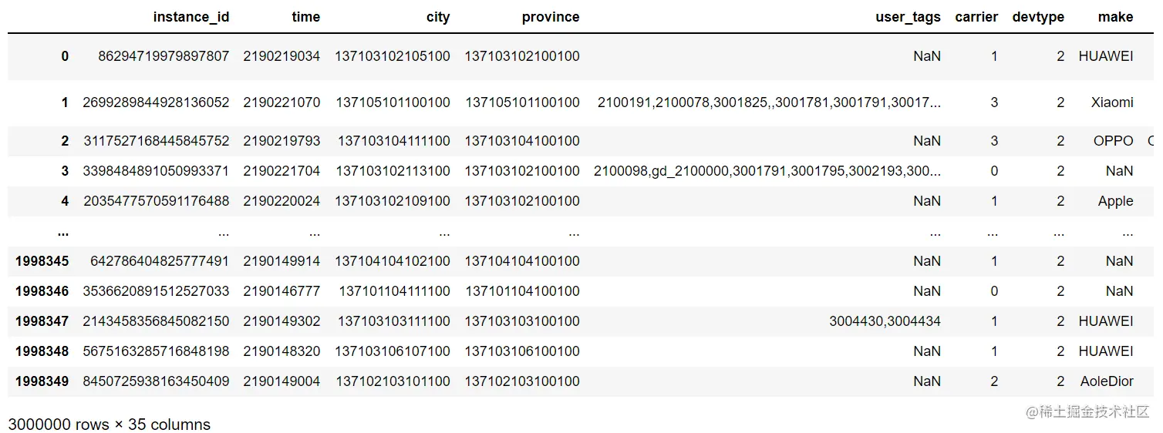
Task: Click row index 0
Action: (x=65, y=56)
